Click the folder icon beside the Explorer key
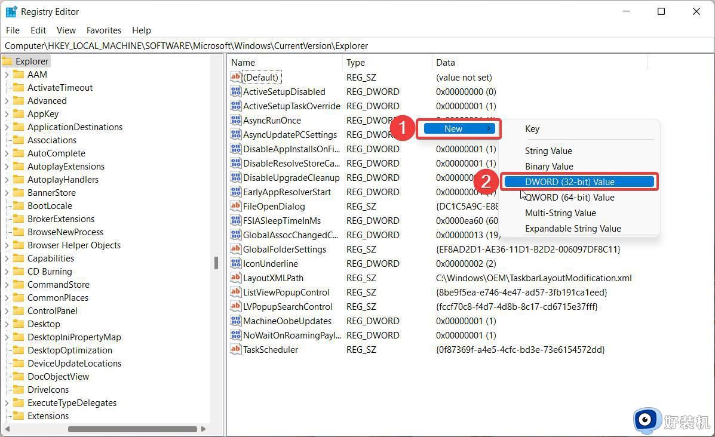This screenshot has height=437, width=715. 7,61
